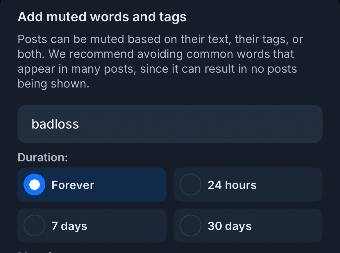Choose the 24 hours radio circle

pyautogui.click(x=190, y=185)
